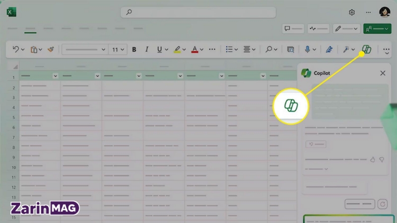The width and height of the screenshot is (397, 223).
Task: Open the Find magnifier tool
Action: [x=268, y=49]
